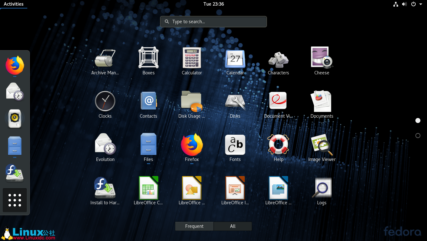Viewport: 427px width, 241px height.
Task: Go to first app page indicator
Action: click(418, 120)
